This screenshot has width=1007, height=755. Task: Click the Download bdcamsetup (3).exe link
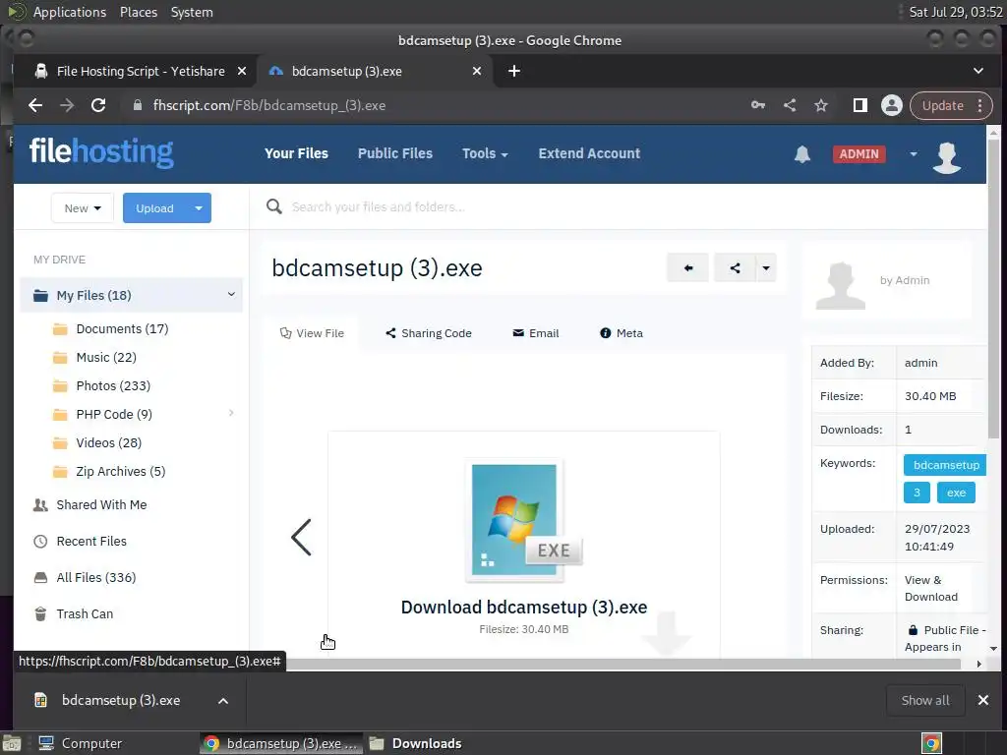pyautogui.click(x=524, y=608)
